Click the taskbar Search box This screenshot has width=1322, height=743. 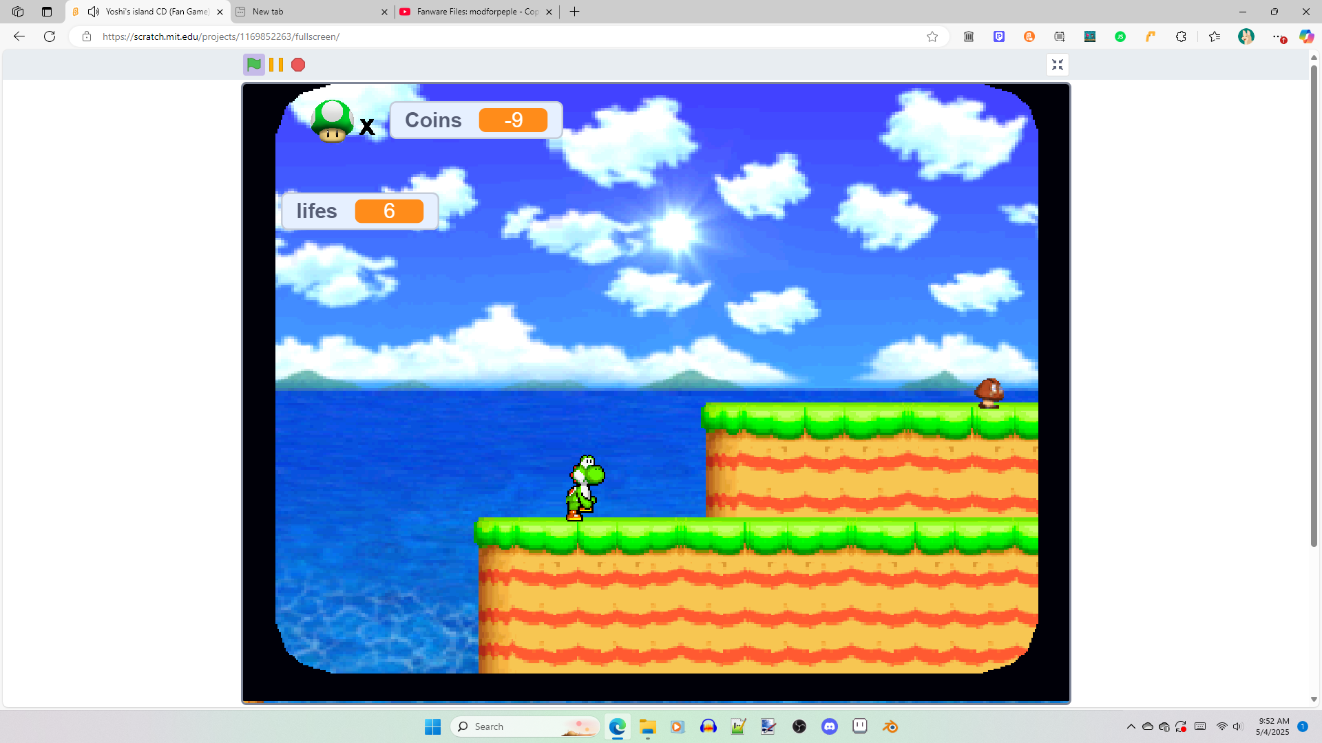(525, 726)
